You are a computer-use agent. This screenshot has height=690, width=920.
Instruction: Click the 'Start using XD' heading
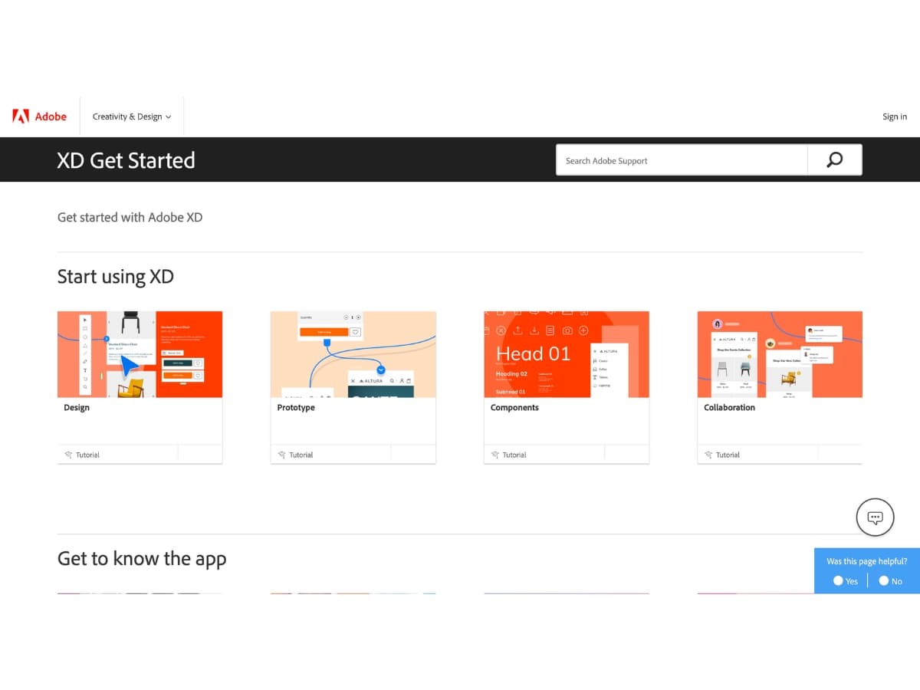tap(116, 277)
